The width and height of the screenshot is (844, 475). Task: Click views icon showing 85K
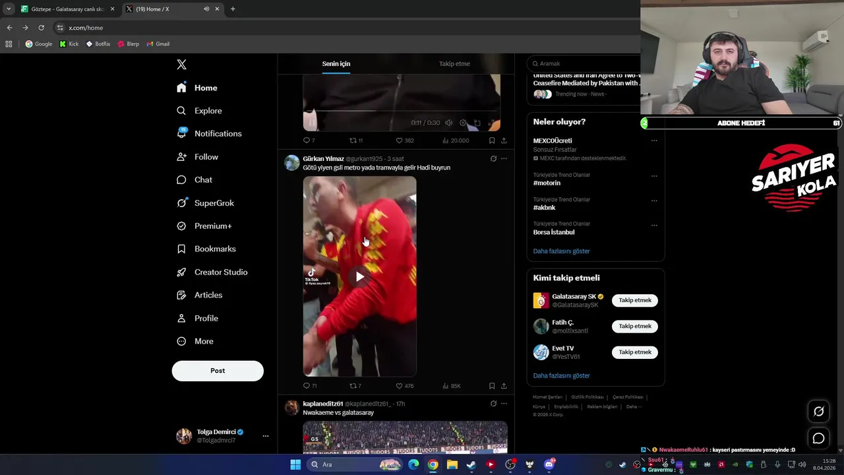point(446,386)
